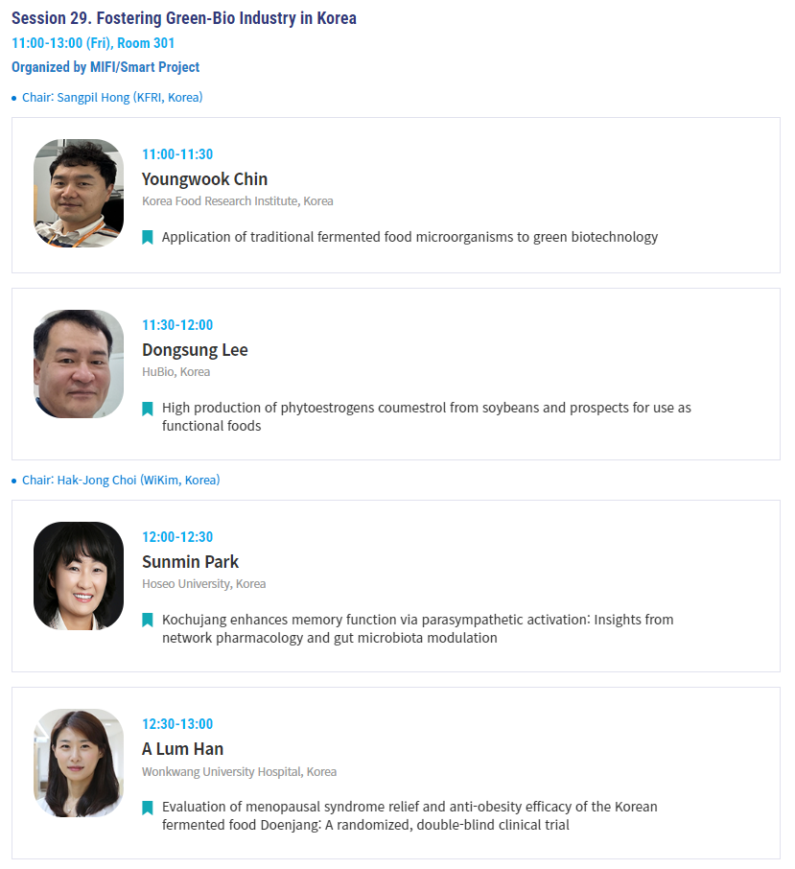The width and height of the screenshot is (795, 869).
Task: Click the Wonkwang University Hospital affiliation text
Action: point(239,771)
